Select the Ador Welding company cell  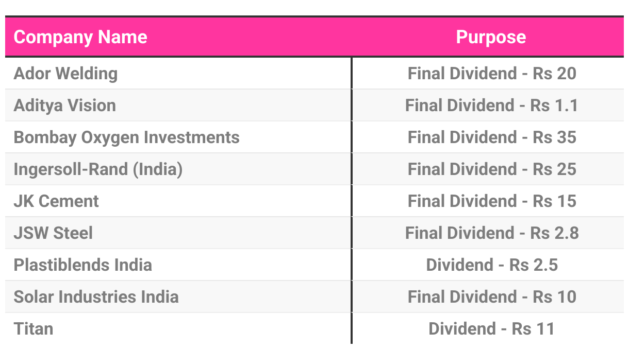click(x=66, y=74)
